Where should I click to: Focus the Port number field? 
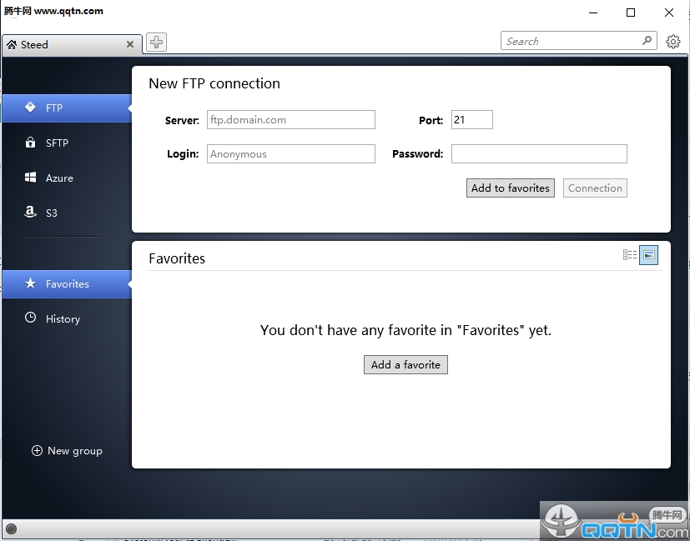(471, 120)
